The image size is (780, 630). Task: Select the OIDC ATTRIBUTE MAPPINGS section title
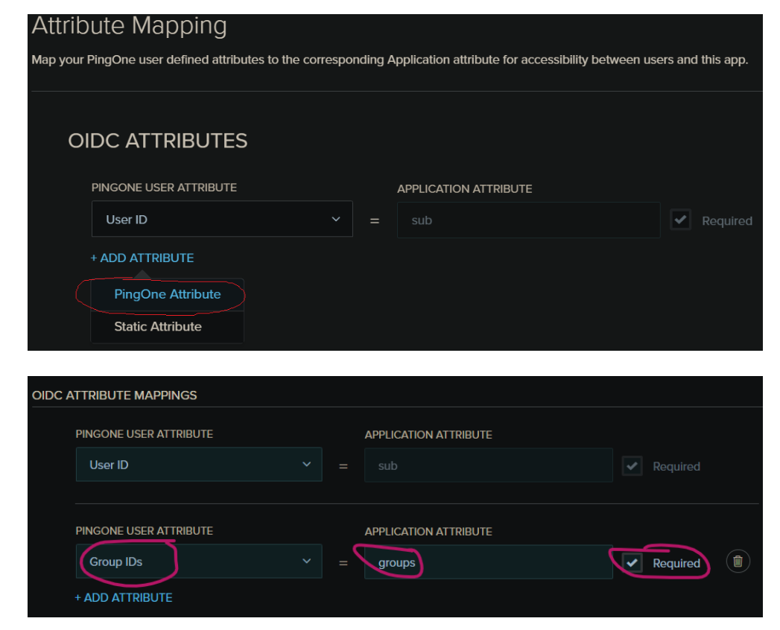pyautogui.click(x=115, y=395)
